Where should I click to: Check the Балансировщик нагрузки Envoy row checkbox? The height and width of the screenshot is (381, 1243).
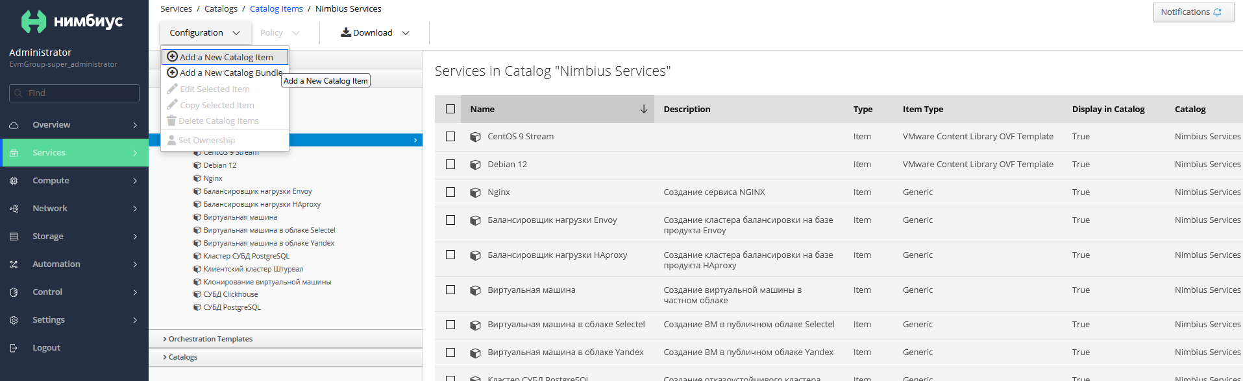click(x=450, y=220)
